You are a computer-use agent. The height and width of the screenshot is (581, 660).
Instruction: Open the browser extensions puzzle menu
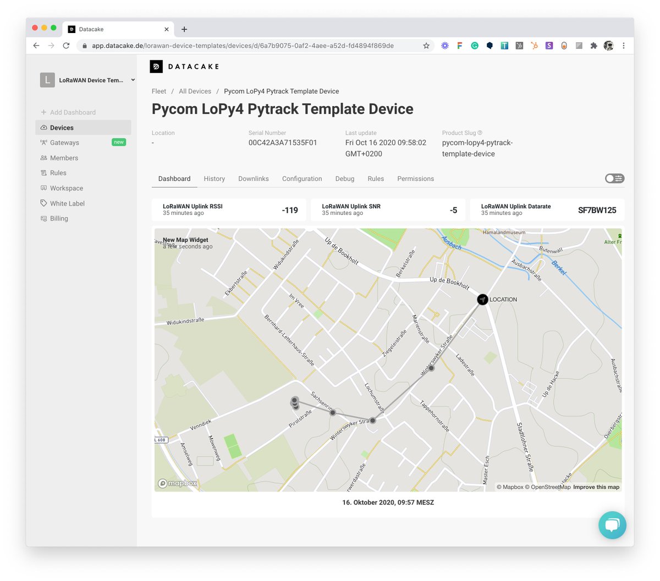[x=593, y=46]
